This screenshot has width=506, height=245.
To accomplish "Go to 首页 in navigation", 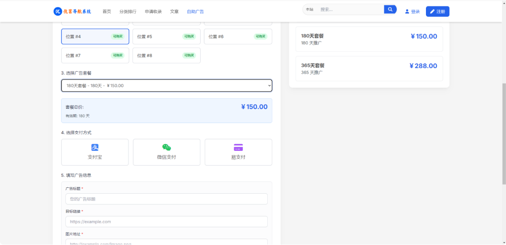I will (x=107, y=11).
